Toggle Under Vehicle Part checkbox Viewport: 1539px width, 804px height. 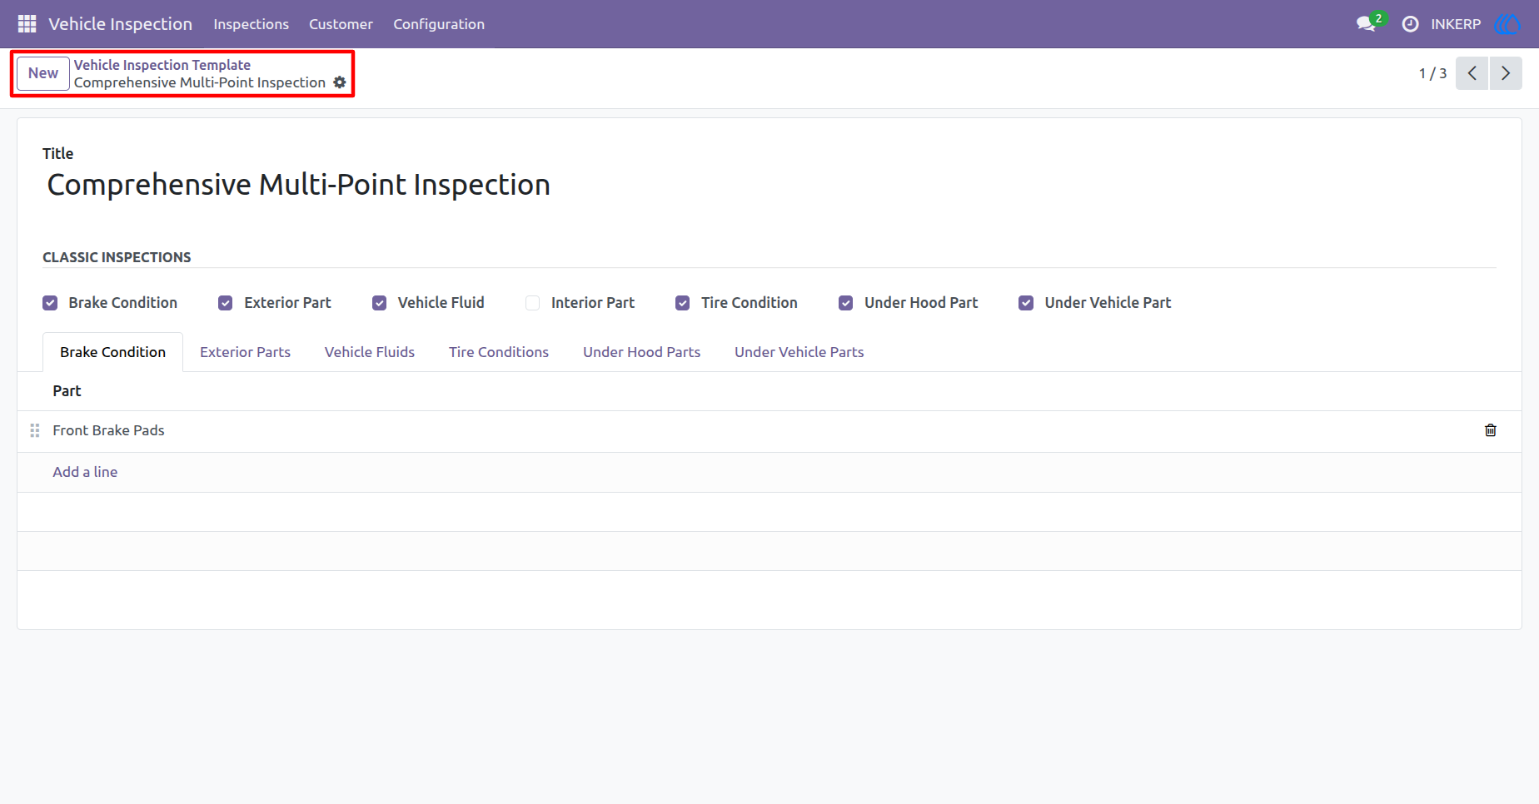1026,303
